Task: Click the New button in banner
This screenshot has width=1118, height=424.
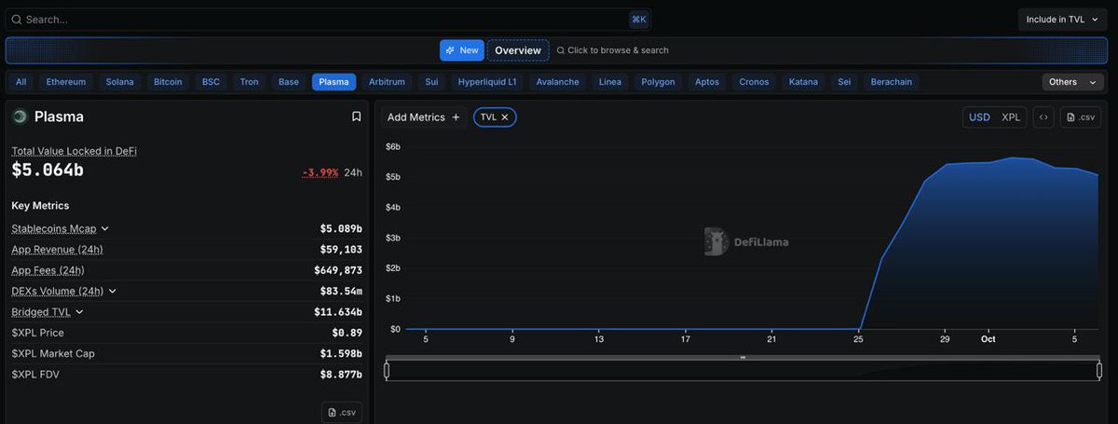Action: 462,50
